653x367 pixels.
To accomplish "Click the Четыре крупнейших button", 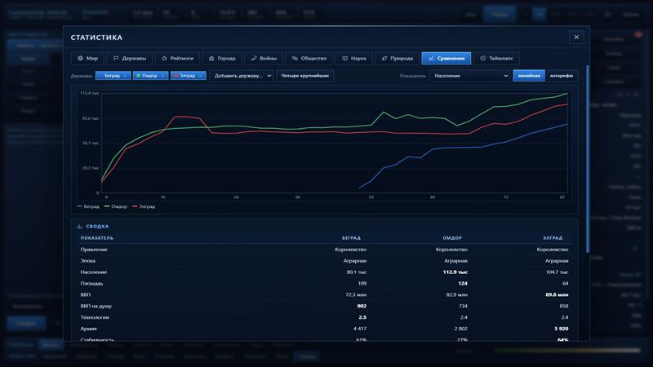I will [x=304, y=76].
